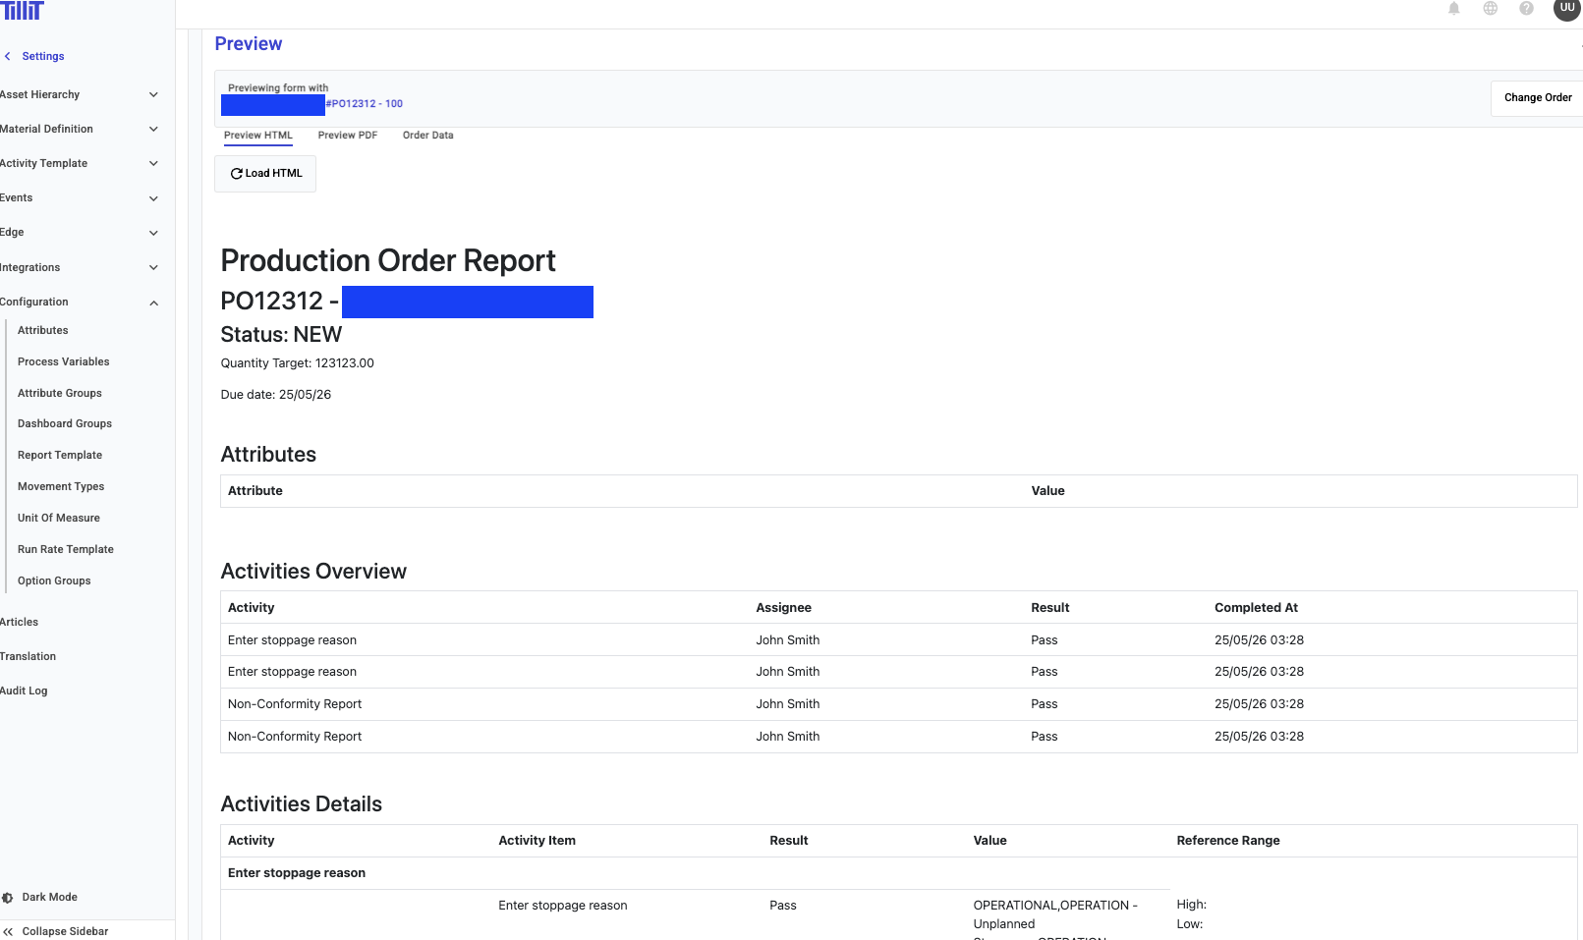Click the Completed At column header
This screenshot has height=940, width=1583.
[1256, 608]
